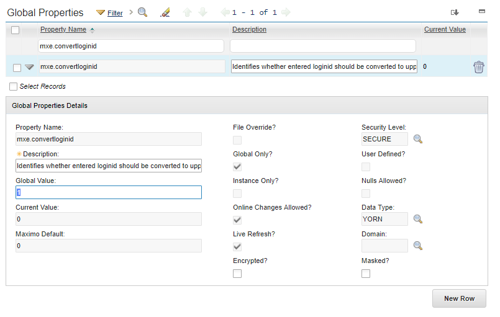
Task: Go to previous page arrow
Action: (x=225, y=12)
